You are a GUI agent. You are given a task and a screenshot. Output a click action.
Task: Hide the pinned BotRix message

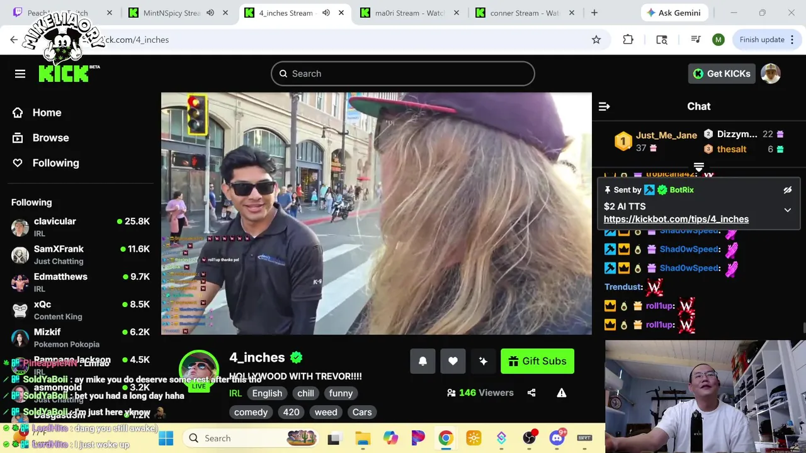[x=787, y=190]
